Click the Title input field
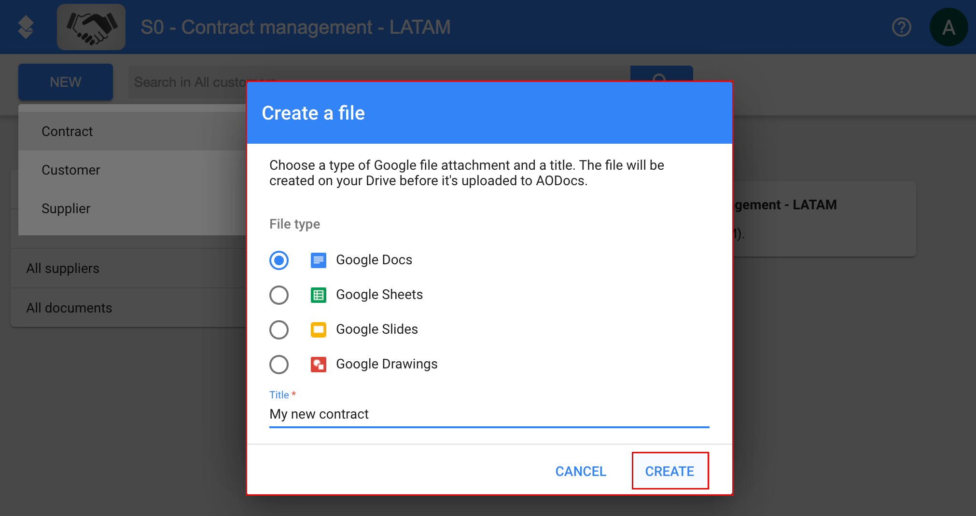 pyautogui.click(x=489, y=414)
